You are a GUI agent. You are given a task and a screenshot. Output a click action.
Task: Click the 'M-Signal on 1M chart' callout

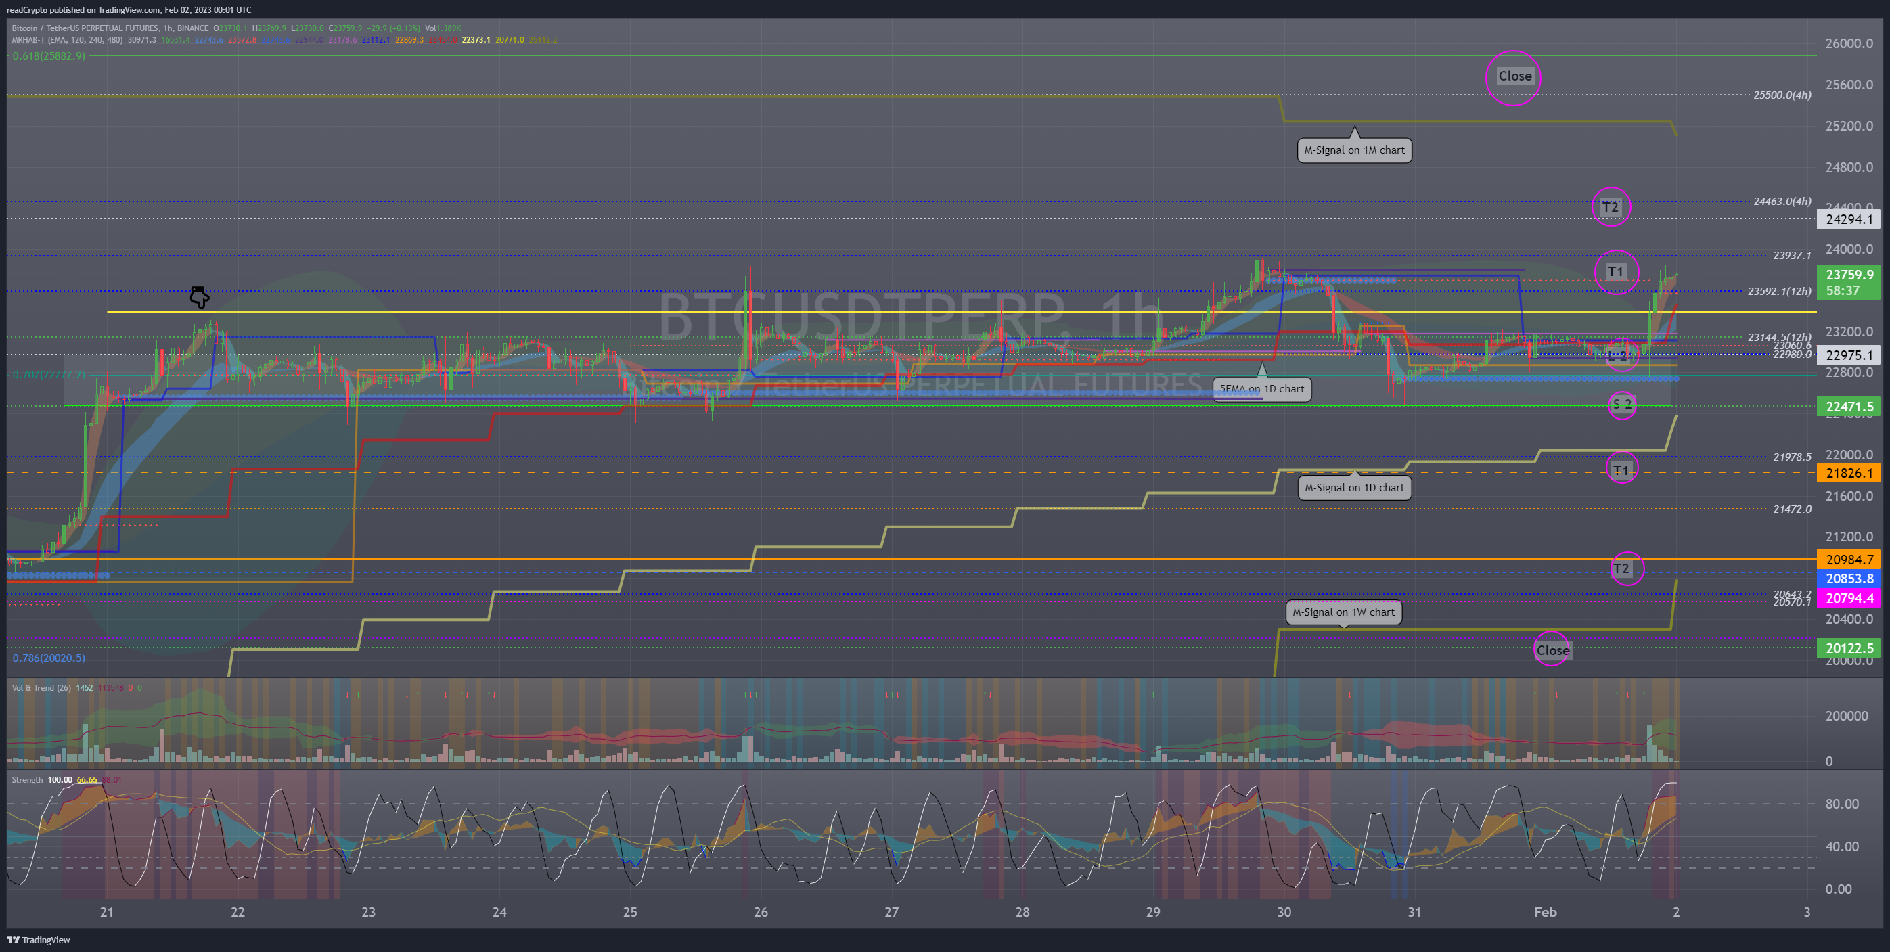[x=1353, y=150]
